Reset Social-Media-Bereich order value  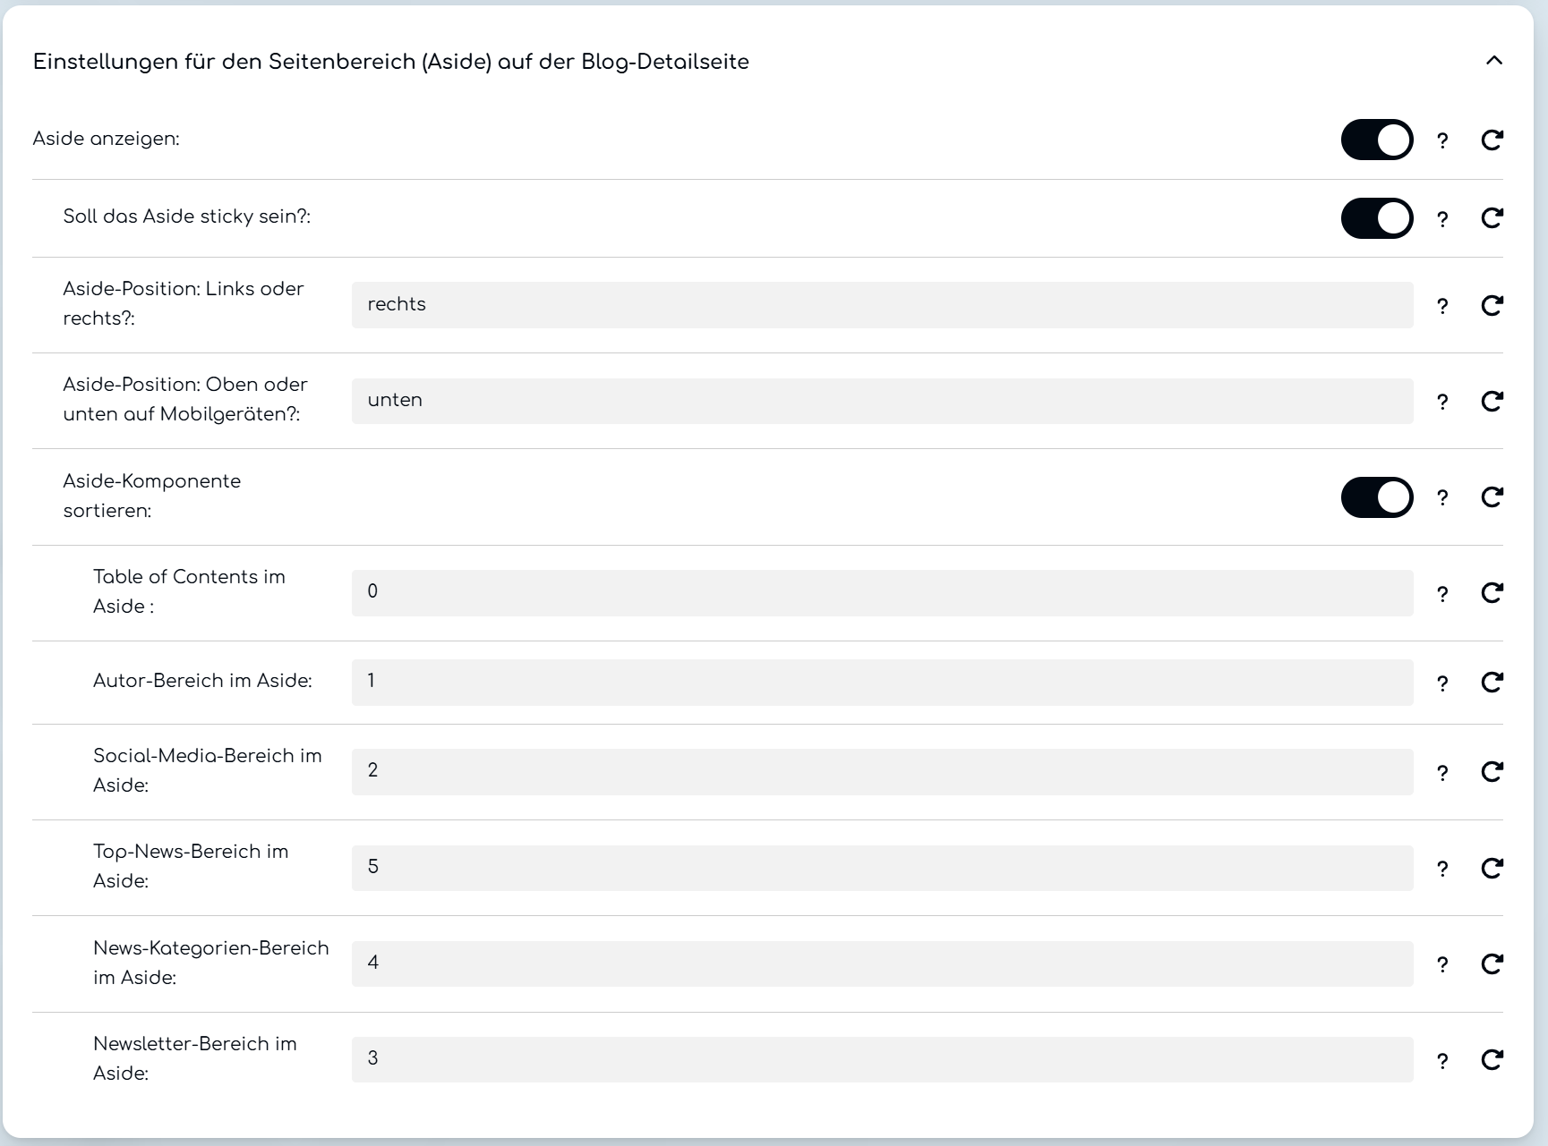[1492, 771]
